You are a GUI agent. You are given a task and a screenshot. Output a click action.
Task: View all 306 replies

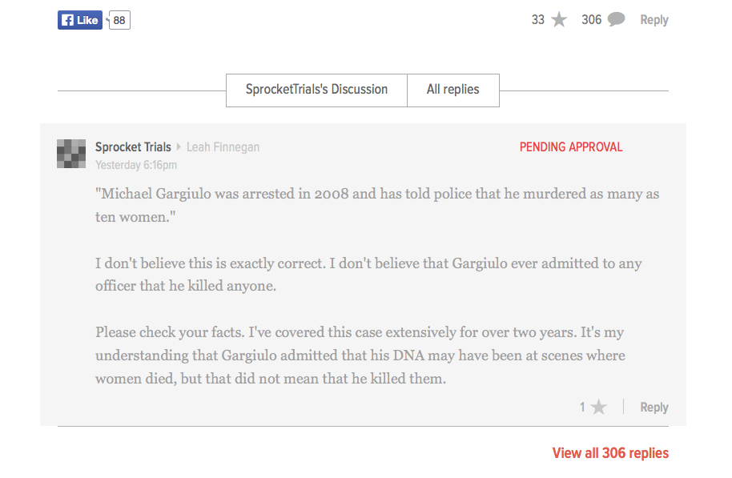(x=610, y=453)
